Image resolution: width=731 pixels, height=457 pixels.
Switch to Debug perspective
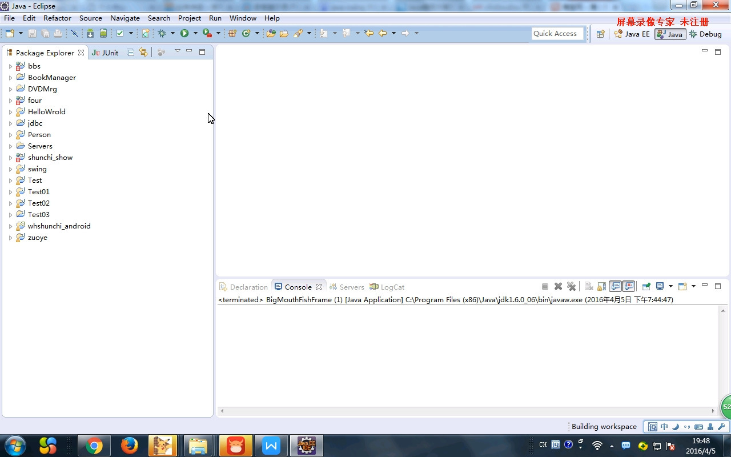point(705,34)
